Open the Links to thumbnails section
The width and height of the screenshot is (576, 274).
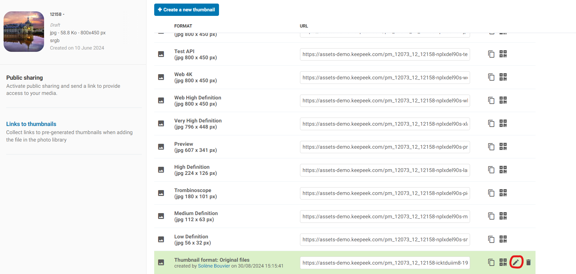[x=31, y=124]
